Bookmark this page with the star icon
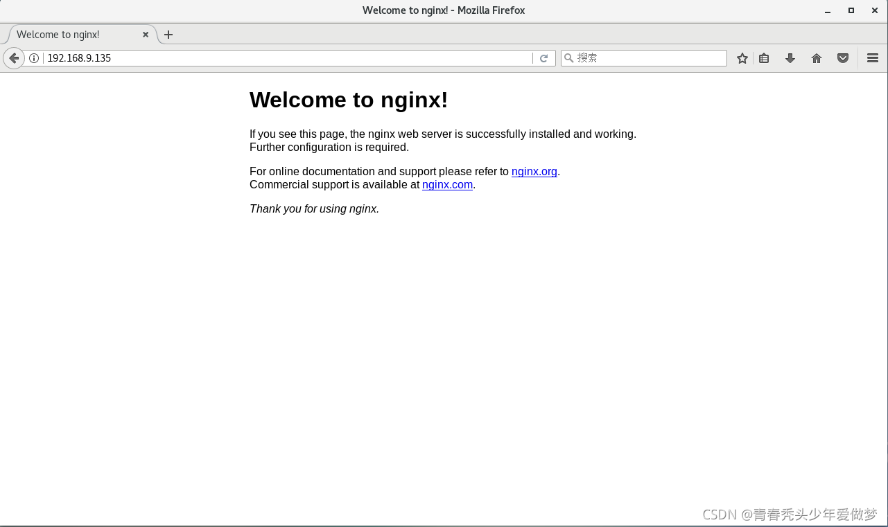This screenshot has width=888, height=527. [x=742, y=58]
